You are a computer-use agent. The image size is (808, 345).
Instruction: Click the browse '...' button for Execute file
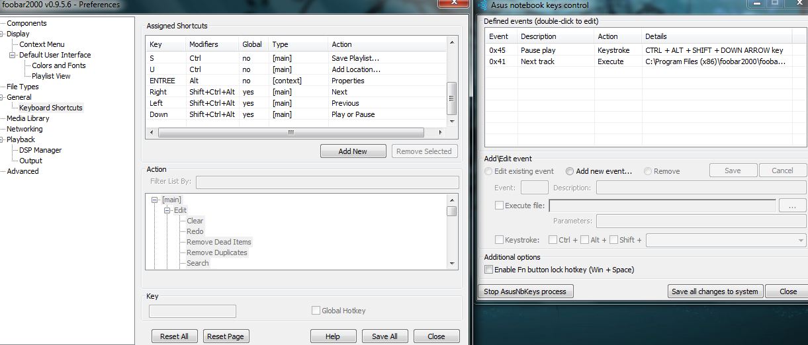tap(792, 206)
